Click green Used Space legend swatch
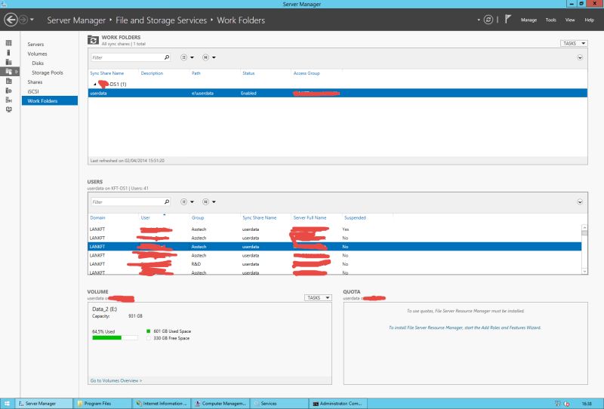The height and width of the screenshot is (409, 604). click(148, 331)
